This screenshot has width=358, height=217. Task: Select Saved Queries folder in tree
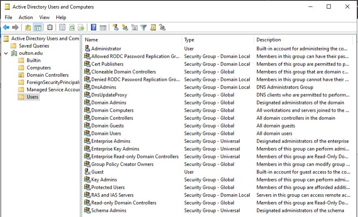pyautogui.click(x=34, y=46)
